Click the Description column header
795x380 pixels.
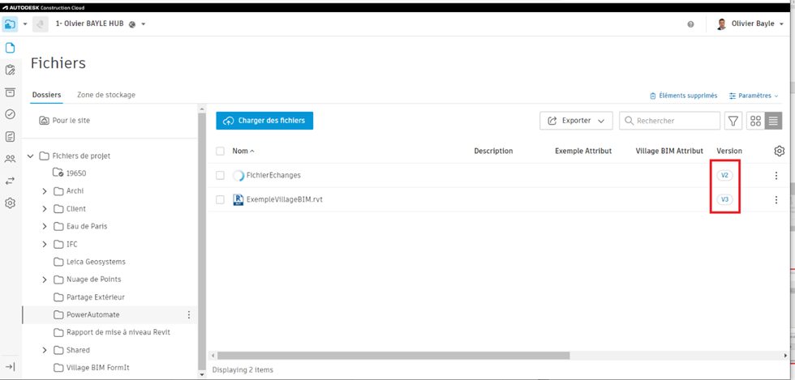(x=493, y=151)
